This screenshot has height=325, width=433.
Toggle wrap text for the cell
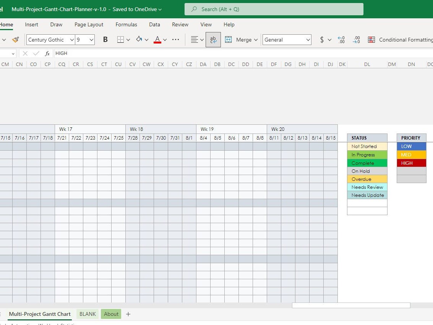click(x=213, y=39)
